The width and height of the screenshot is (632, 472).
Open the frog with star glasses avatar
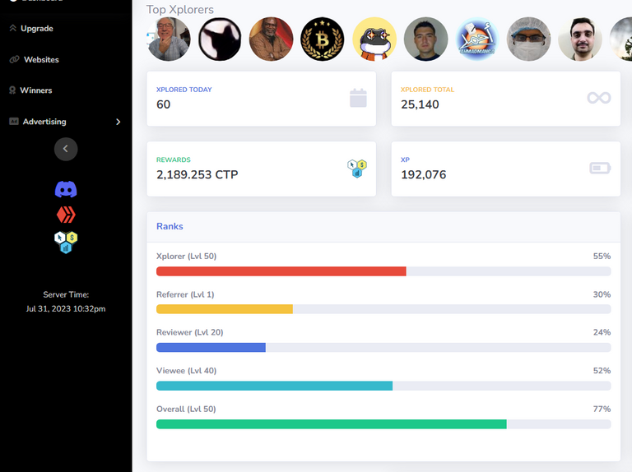(374, 39)
